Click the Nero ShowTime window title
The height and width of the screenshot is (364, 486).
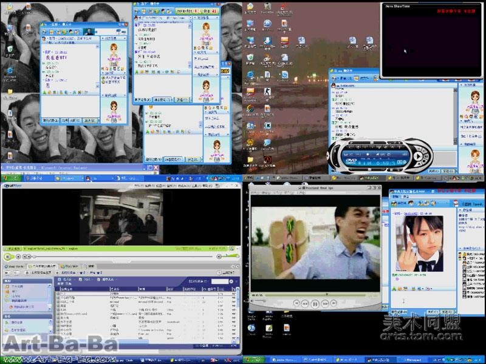pos(397,6)
